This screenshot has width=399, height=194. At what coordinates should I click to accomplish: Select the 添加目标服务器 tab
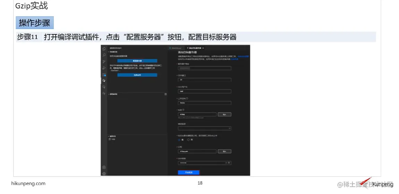[194, 48]
